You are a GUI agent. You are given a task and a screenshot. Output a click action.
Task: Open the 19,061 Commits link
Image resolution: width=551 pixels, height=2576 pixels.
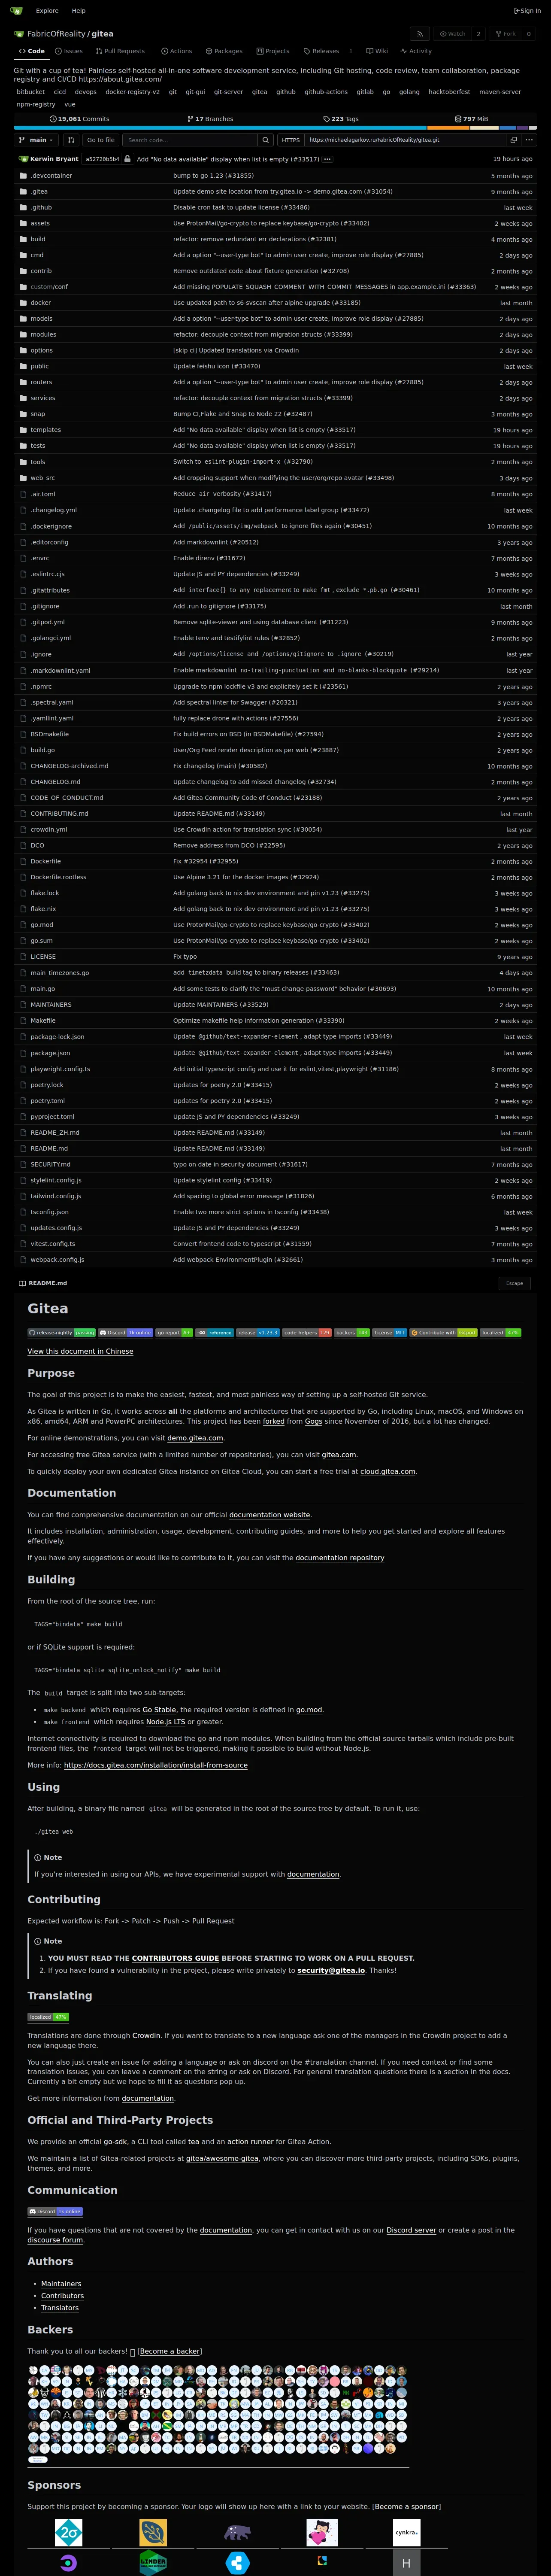[79, 119]
